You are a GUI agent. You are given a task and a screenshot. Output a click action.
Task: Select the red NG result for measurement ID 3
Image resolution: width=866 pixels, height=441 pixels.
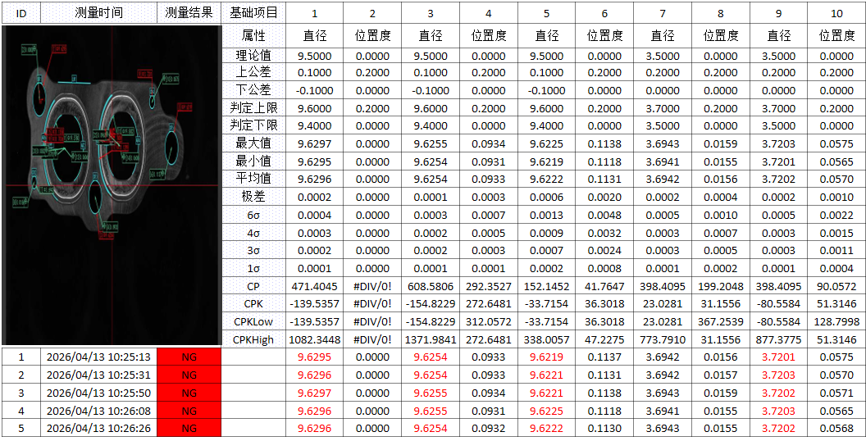coord(189,393)
